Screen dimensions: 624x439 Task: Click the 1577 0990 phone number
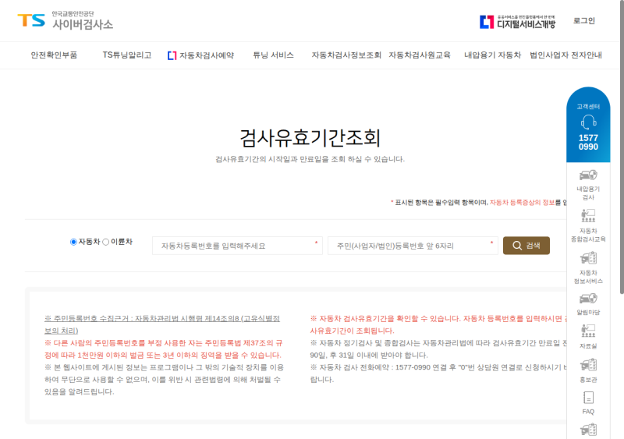[x=588, y=143]
